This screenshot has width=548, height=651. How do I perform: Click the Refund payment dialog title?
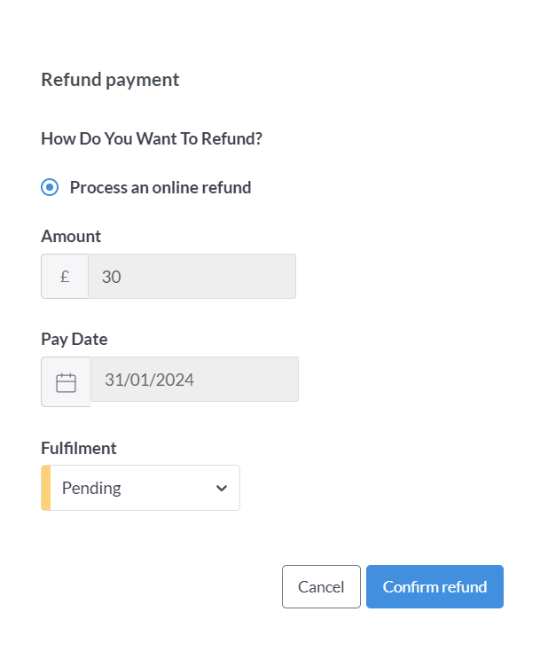pyautogui.click(x=110, y=80)
